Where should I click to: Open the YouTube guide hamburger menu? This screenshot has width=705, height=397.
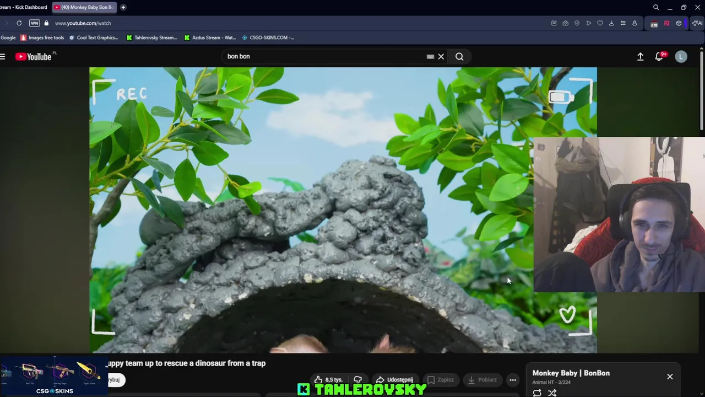(3, 56)
